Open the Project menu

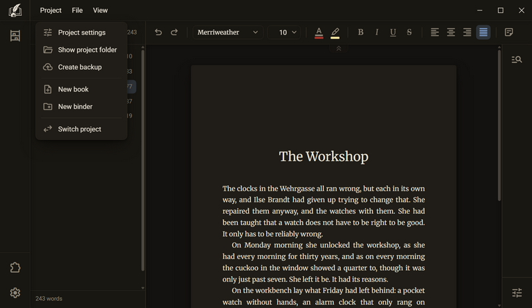pos(51,10)
